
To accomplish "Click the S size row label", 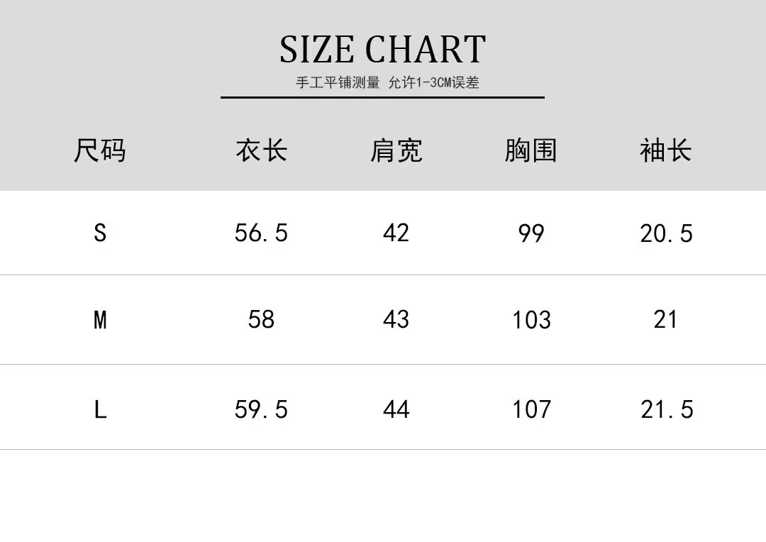I will (x=100, y=233).
